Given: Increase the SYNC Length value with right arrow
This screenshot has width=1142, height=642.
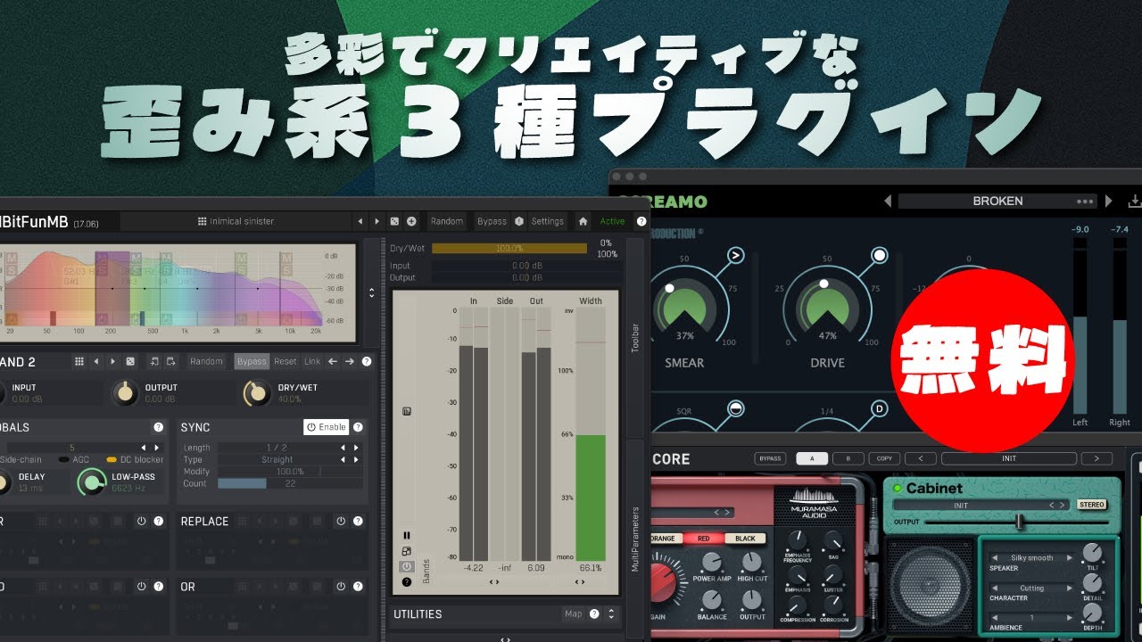Looking at the screenshot, I should pos(357,448).
